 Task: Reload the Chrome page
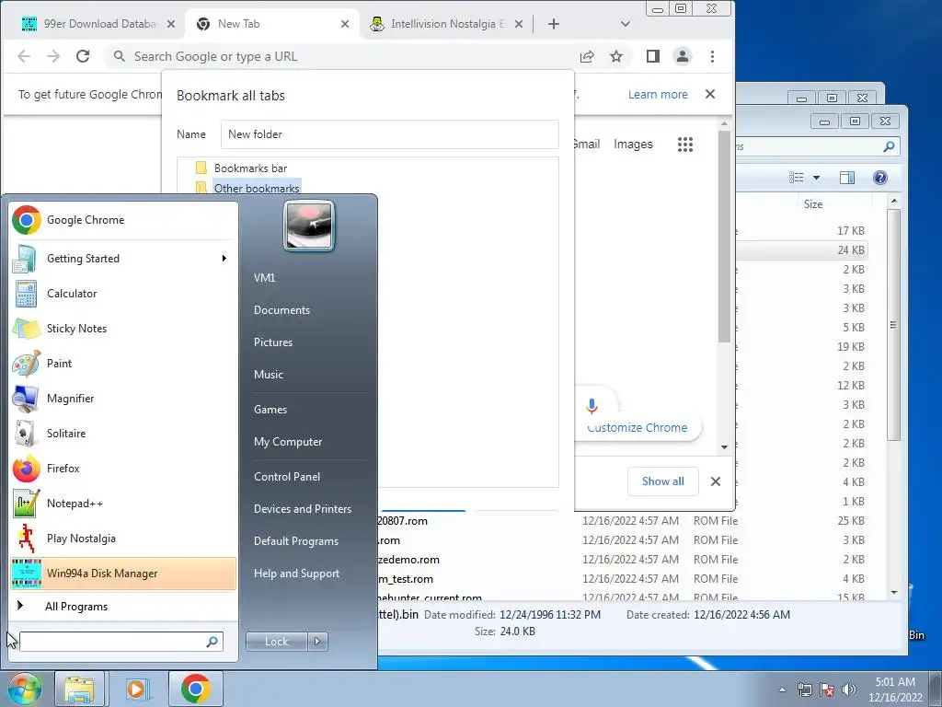(x=83, y=56)
